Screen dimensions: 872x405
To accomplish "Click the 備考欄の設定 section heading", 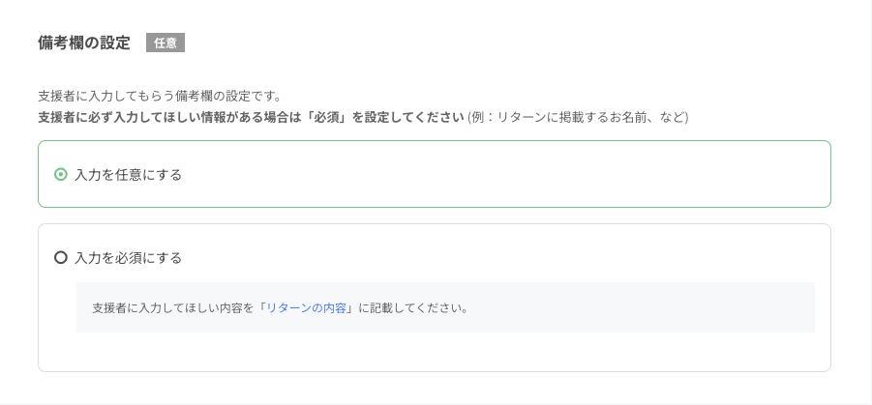I will click(83, 43).
